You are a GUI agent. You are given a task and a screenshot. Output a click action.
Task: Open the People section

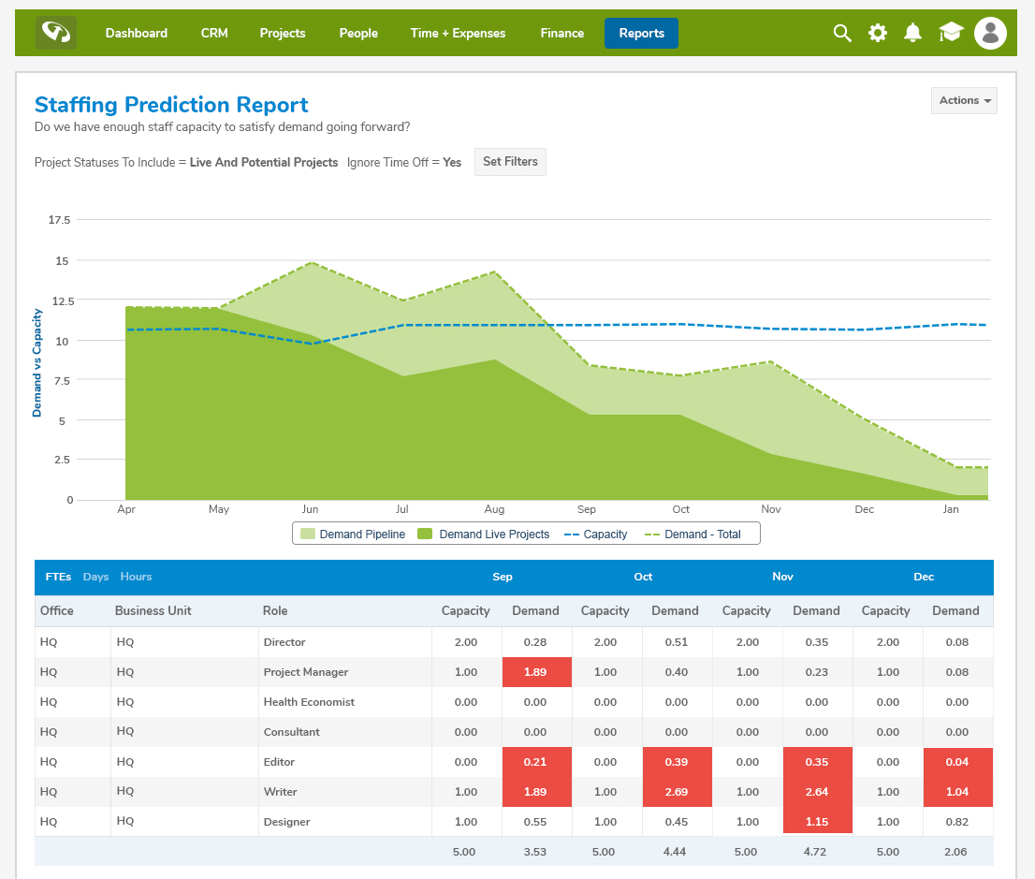coord(358,33)
